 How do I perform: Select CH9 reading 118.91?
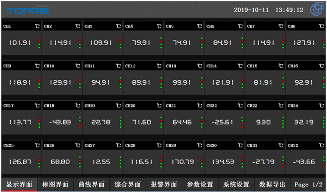(20, 83)
